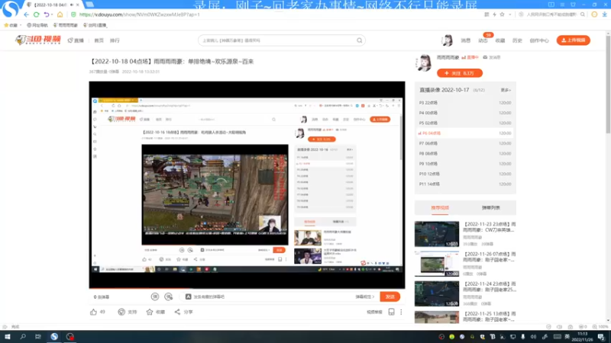Go to 首页 home in Douyu header

[99, 40]
